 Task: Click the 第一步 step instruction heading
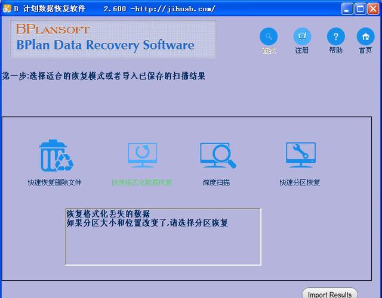(103, 76)
